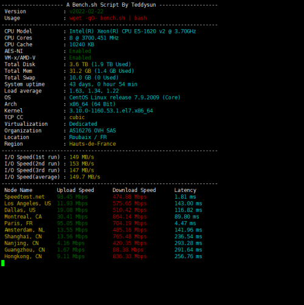
Task: Click I/O Speed 3rd run value 147 MB/s
Action: click(81, 170)
